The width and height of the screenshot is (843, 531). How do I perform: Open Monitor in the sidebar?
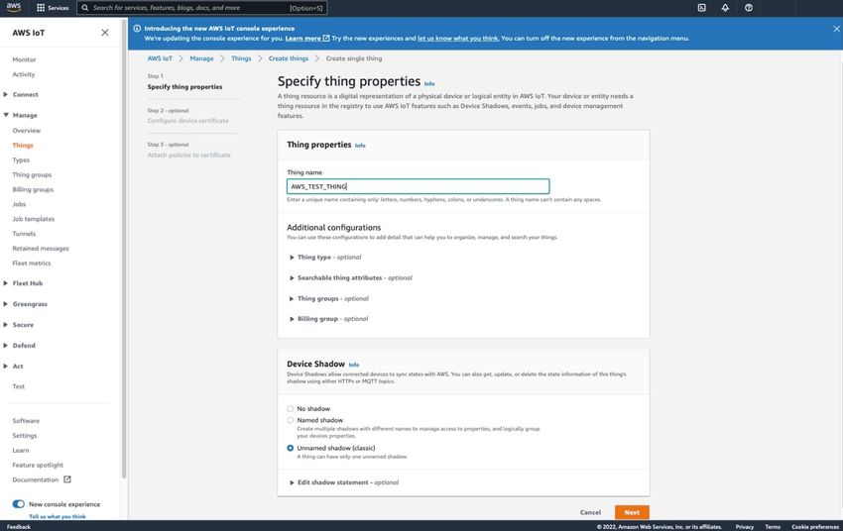(24, 59)
